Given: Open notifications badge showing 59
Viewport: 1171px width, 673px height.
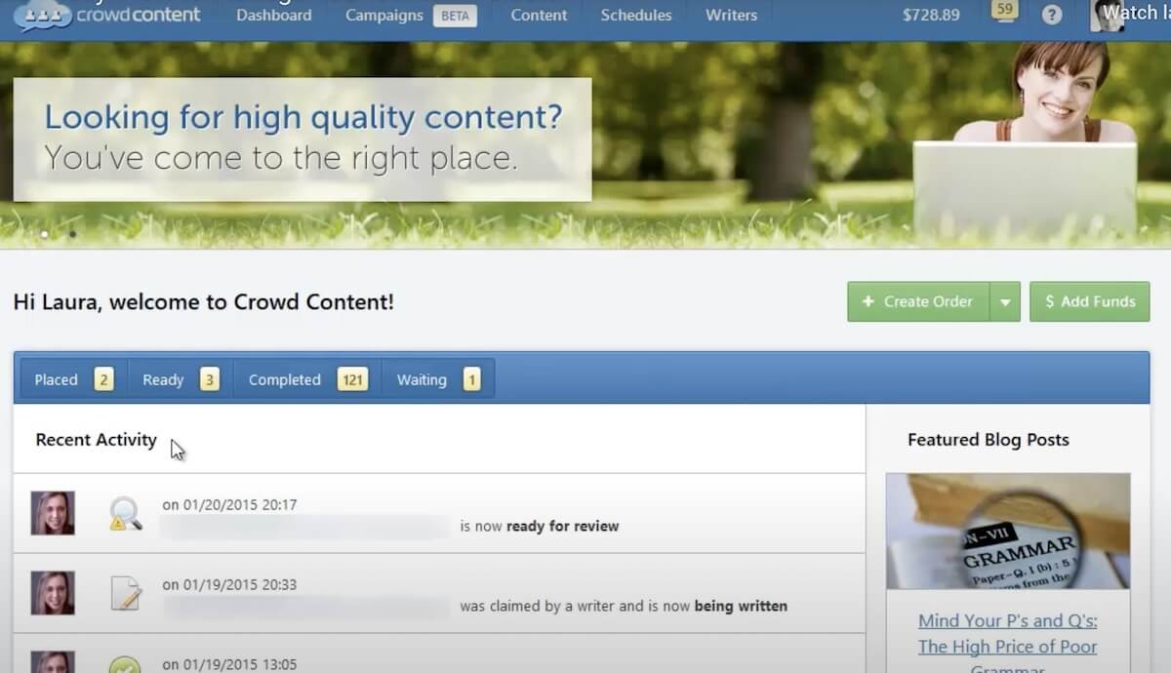Looking at the screenshot, I should (x=1004, y=11).
